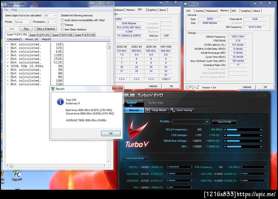Enable Audio service disable checkbox
The width and height of the screenshot is (278, 199).
pos(62,20)
